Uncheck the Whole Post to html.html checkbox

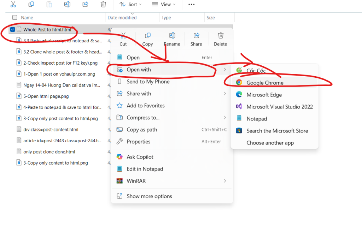point(13,30)
